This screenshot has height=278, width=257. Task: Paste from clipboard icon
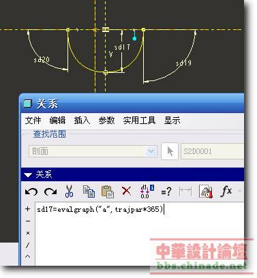click(108, 191)
